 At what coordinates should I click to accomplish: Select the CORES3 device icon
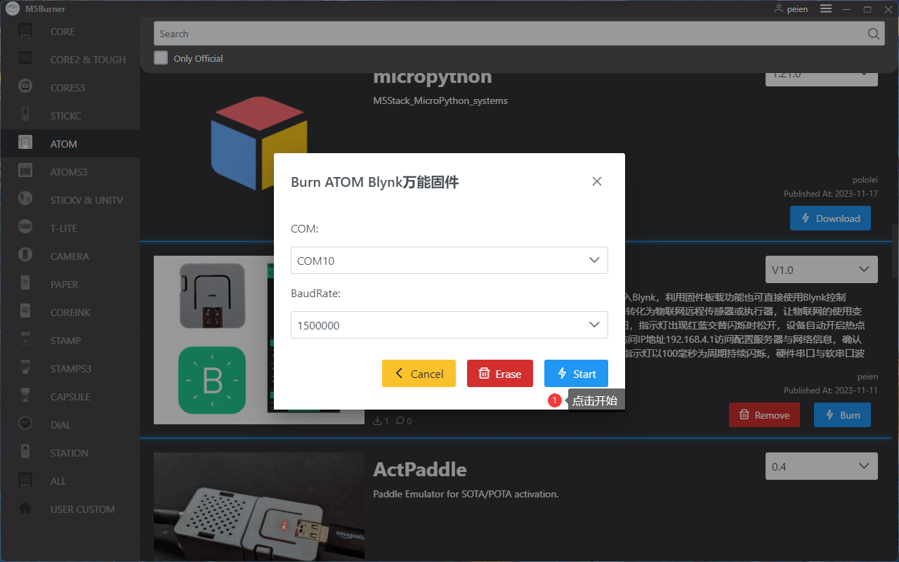pos(25,87)
